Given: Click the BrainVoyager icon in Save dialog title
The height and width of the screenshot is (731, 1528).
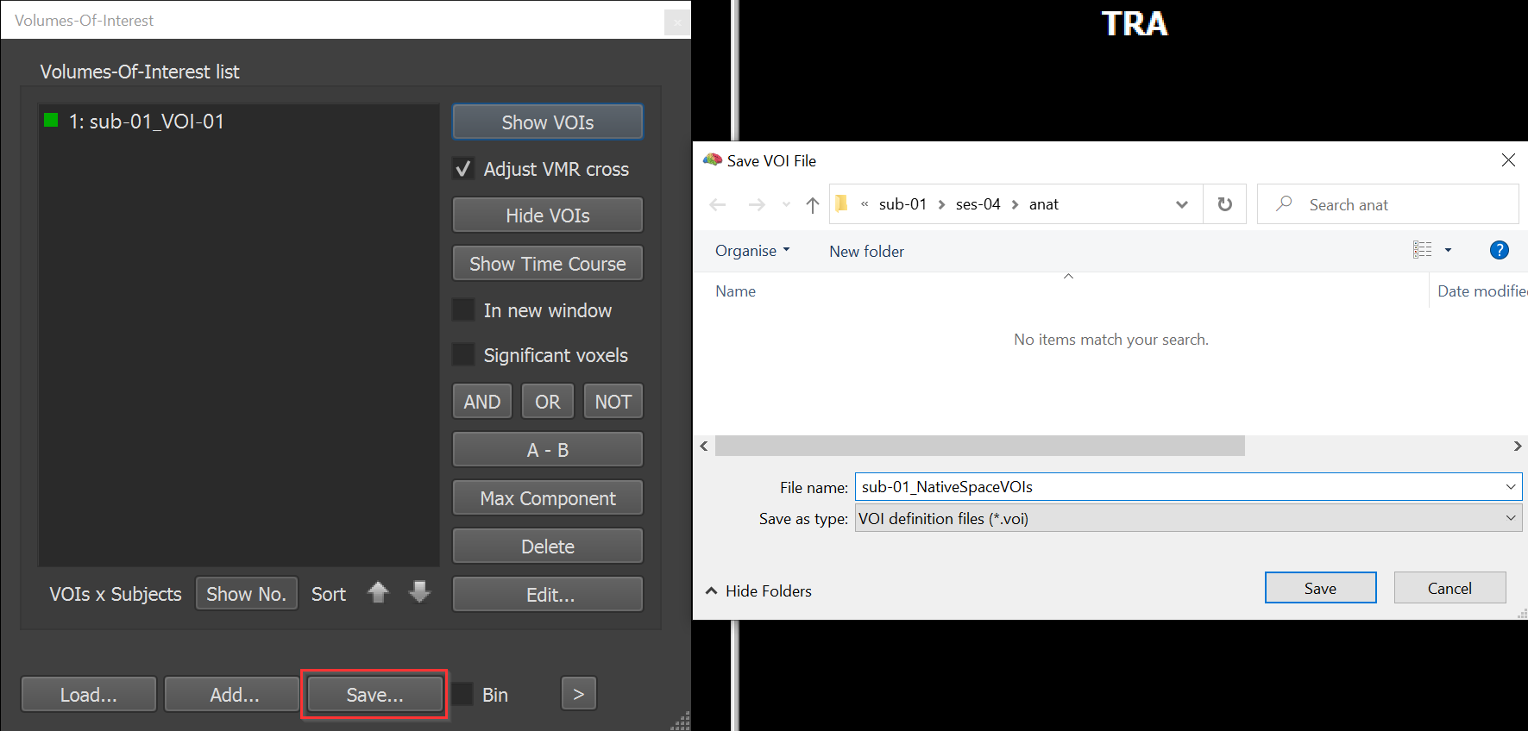Looking at the screenshot, I should 712,159.
